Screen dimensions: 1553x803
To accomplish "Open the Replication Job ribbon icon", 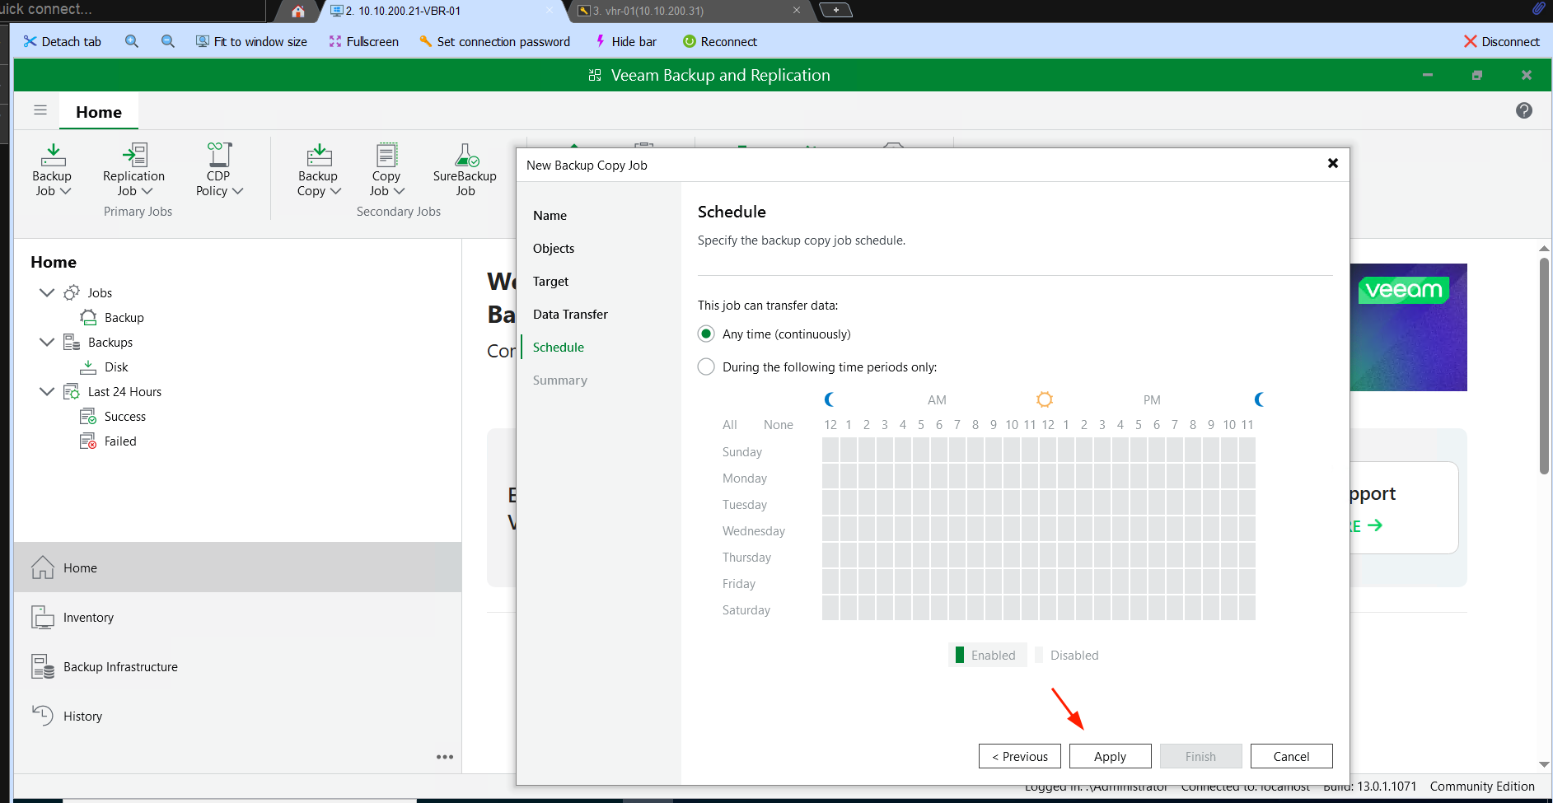I will pos(134,155).
